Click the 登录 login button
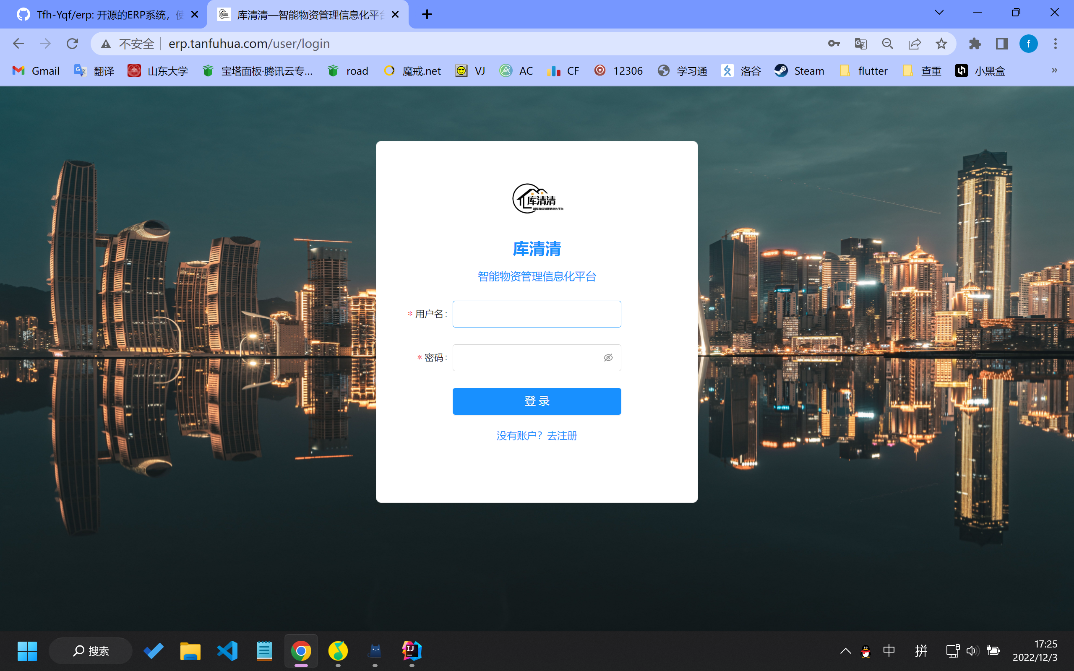The width and height of the screenshot is (1074, 671). (x=537, y=401)
